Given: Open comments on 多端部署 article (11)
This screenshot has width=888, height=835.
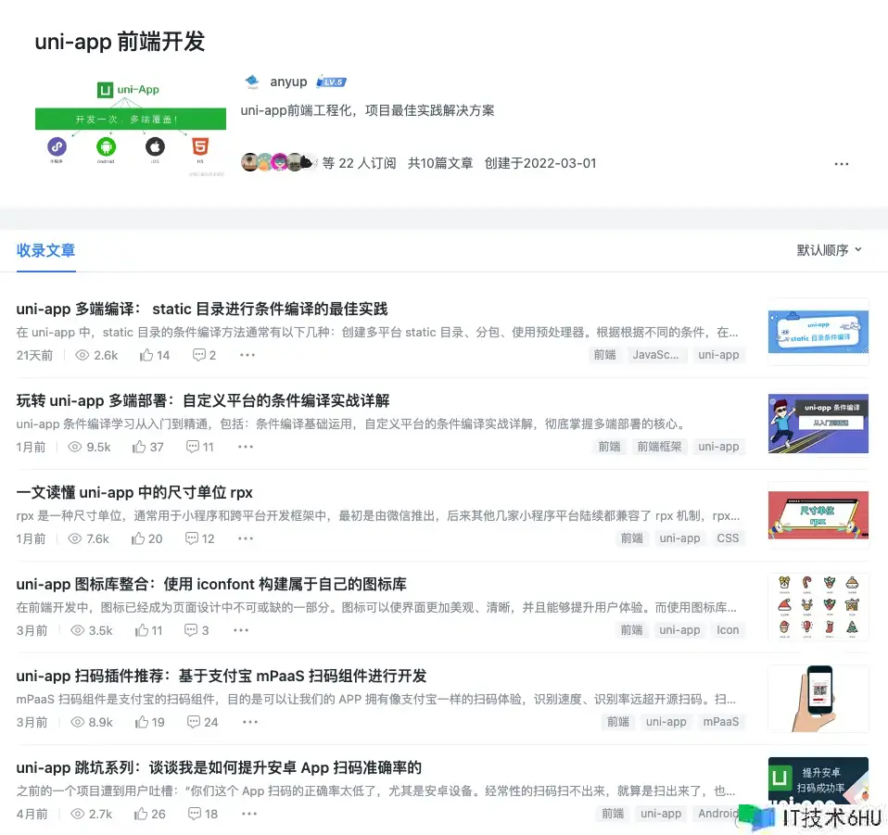Looking at the screenshot, I should click(200, 447).
